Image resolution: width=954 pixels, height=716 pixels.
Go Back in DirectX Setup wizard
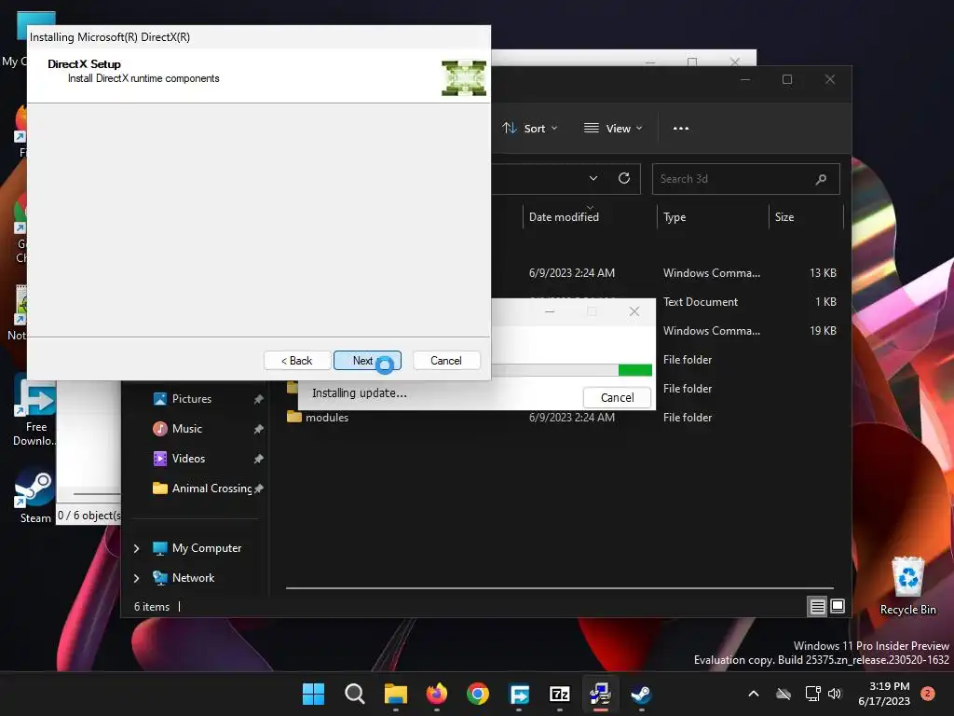(297, 361)
